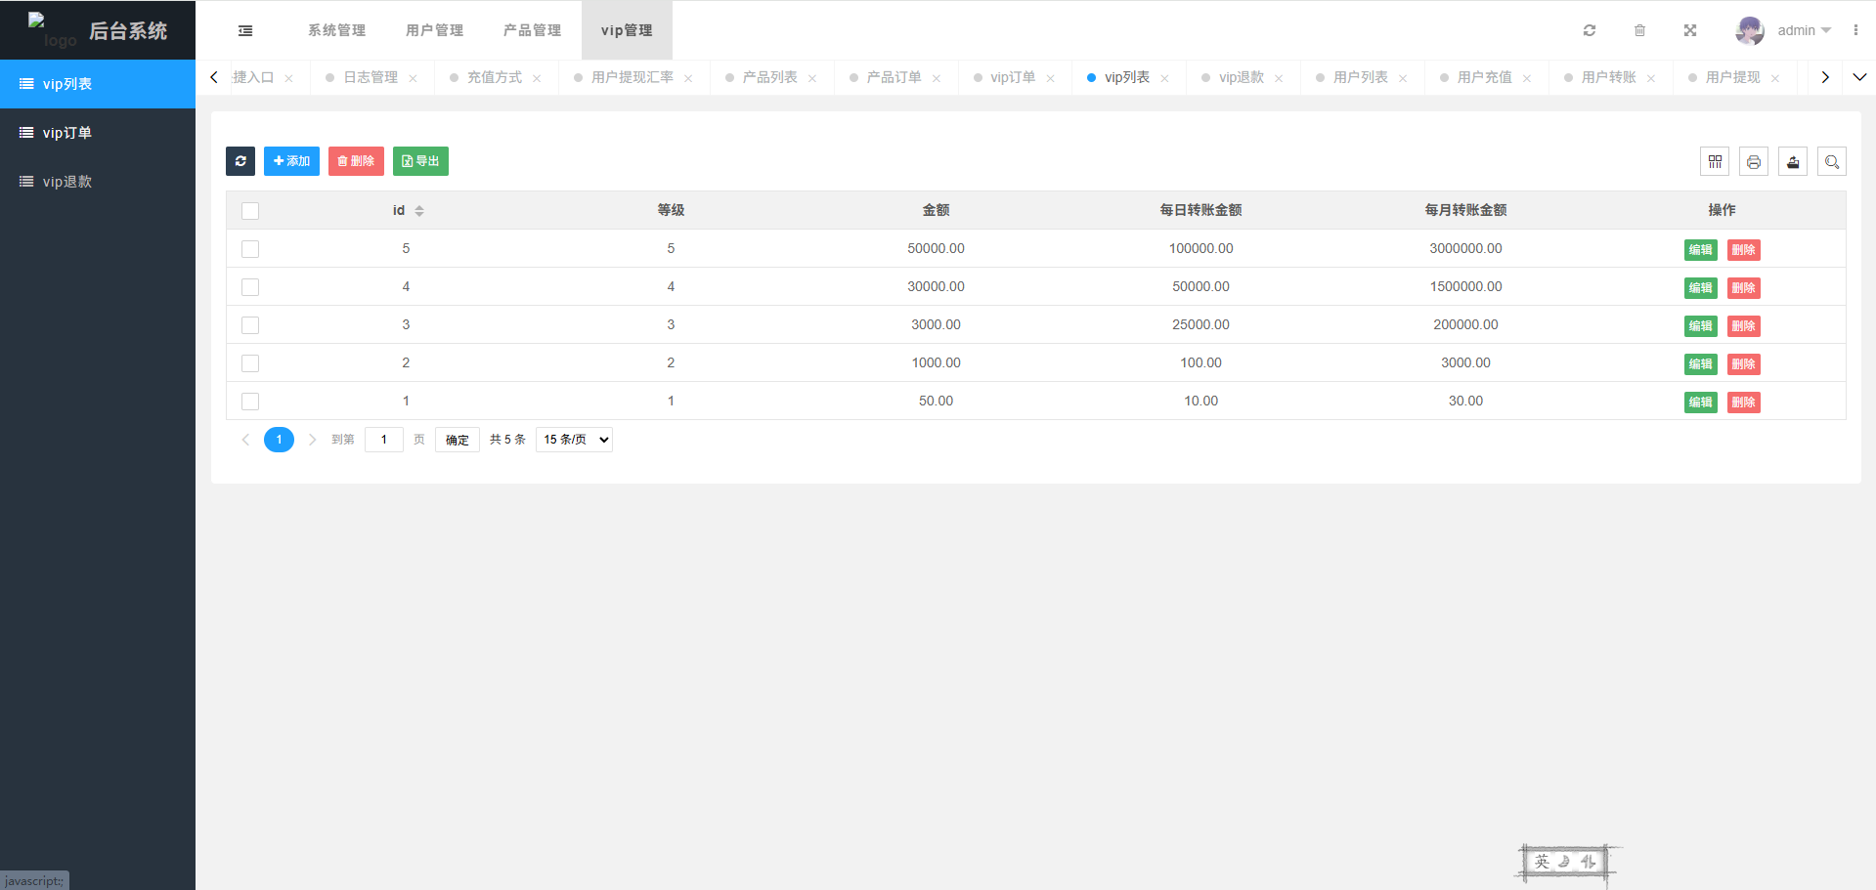
Task: Expand the tab list chevron dropdown
Action: 1859,77
